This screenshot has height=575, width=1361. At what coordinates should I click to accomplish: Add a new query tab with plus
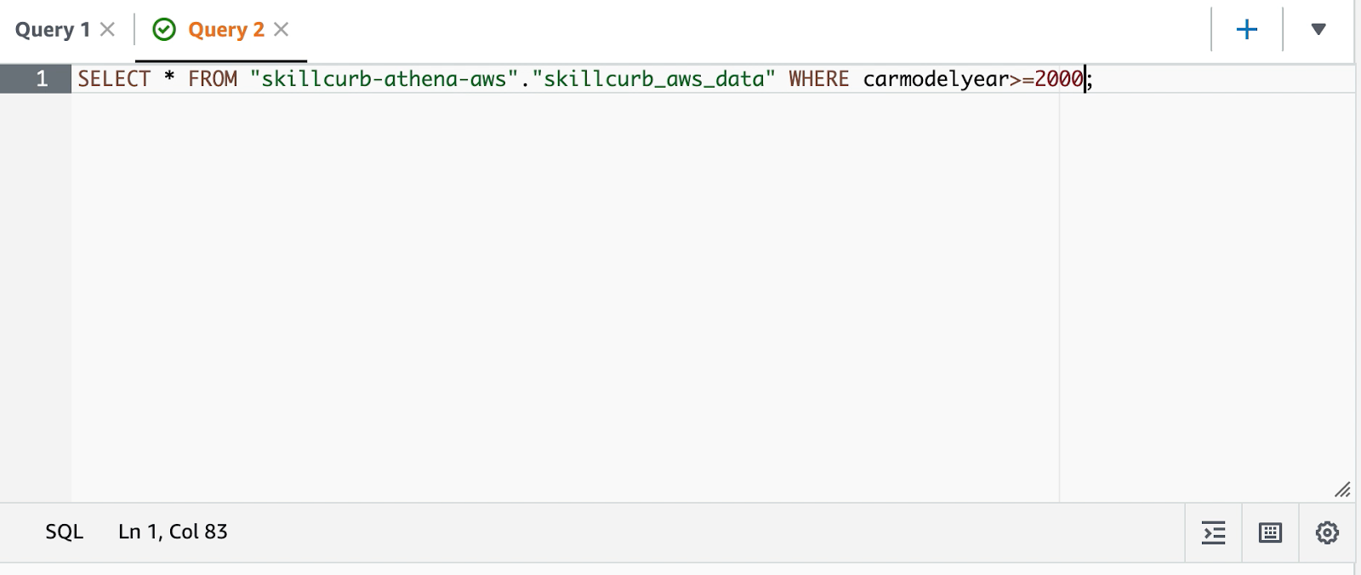(1247, 30)
